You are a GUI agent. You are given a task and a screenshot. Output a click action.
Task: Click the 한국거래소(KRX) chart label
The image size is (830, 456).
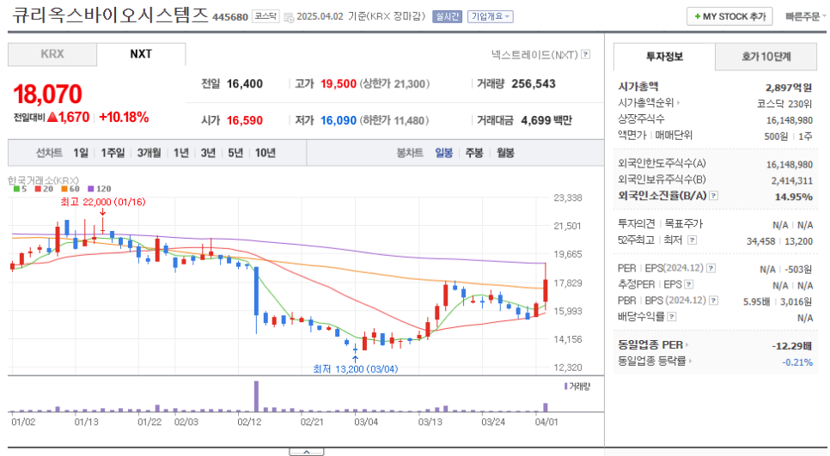click(x=43, y=180)
